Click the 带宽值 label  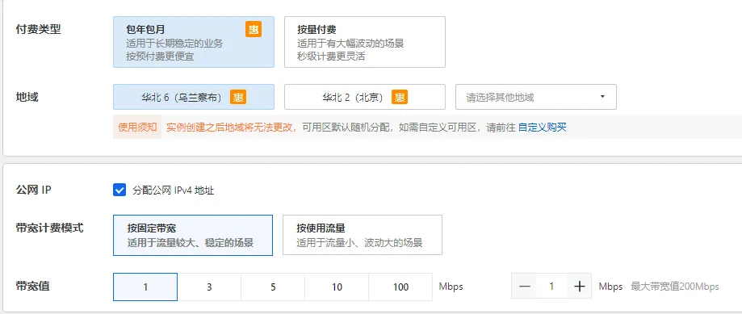pos(32,286)
